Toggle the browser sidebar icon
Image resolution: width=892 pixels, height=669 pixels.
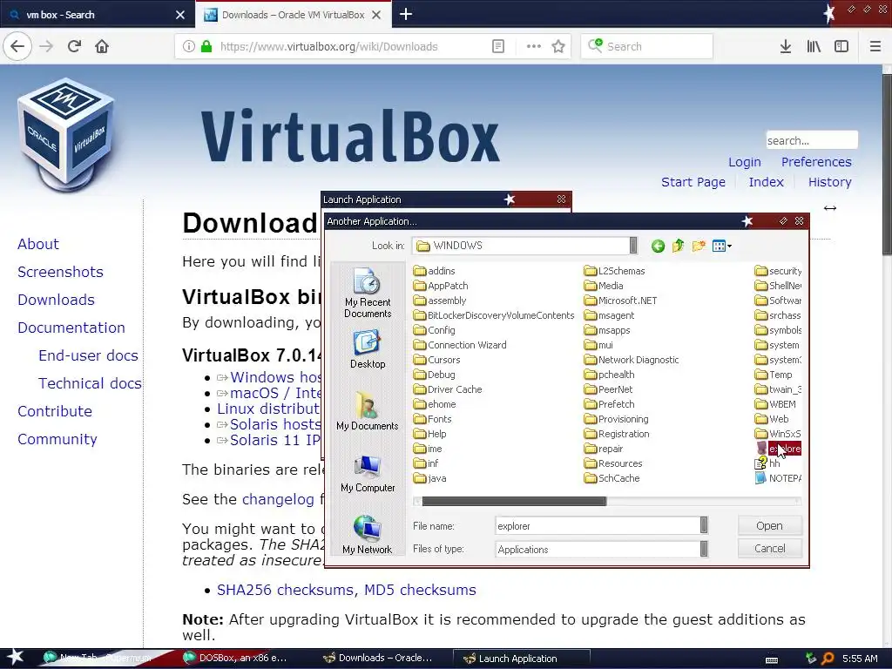[x=841, y=46]
